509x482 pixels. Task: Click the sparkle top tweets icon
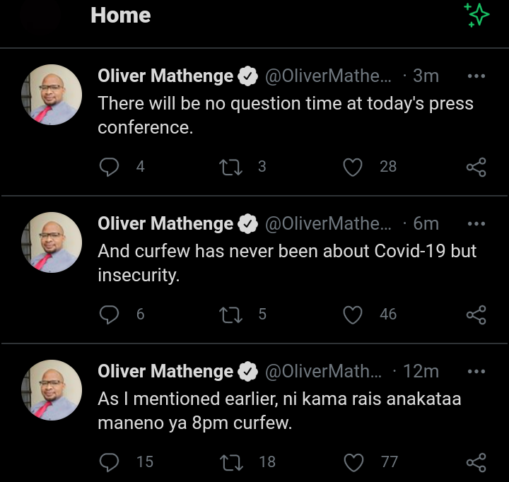click(x=477, y=16)
